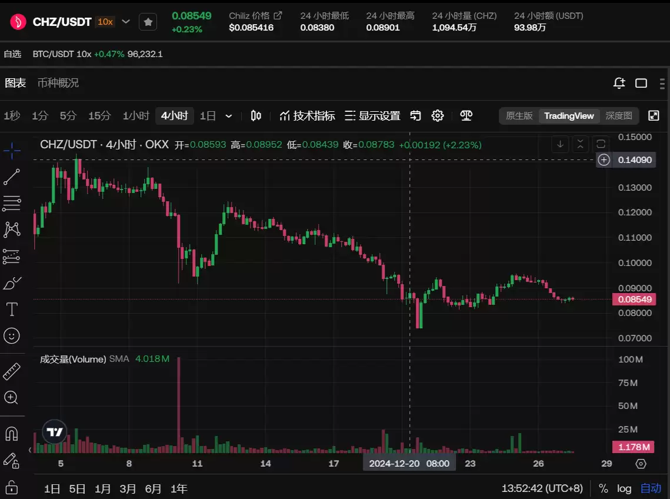This screenshot has height=499, width=670.
Task: Toggle the magnet snap mode
Action: click(12, 434)
